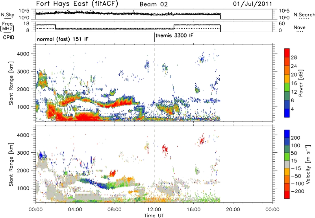Click the "CPID" row label
This screenshot has width=315, height=218.
click(x=9, y=37)
